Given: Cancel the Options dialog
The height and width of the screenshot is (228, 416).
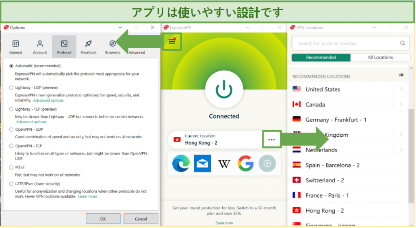Looking at the screenshot, I should click(141, 219).
